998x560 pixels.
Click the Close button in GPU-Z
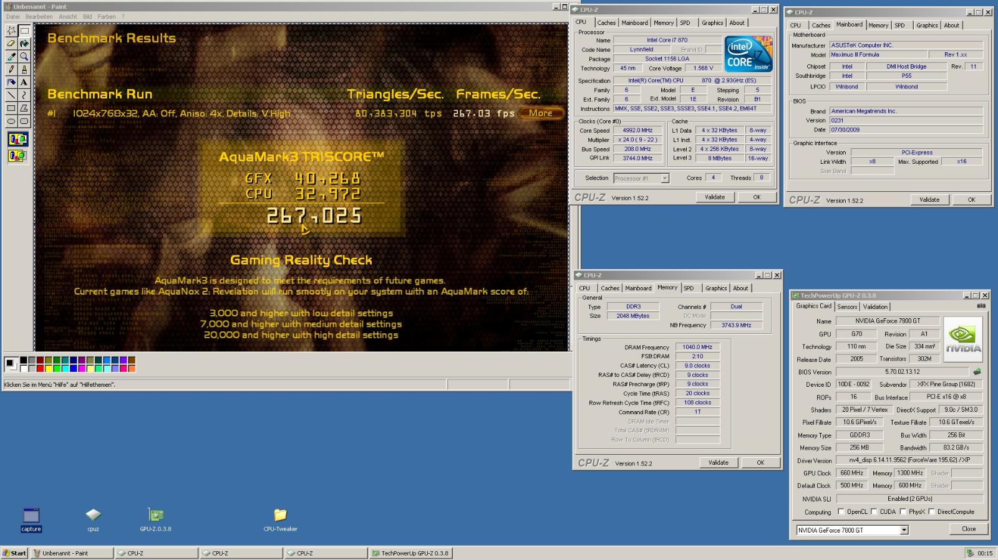pos(969,529)
